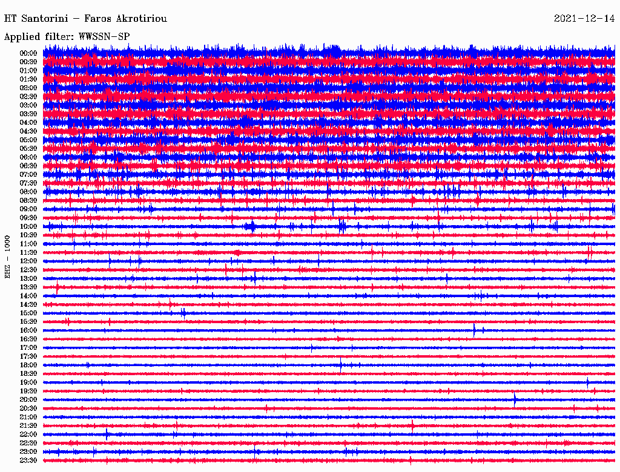
Task: Click the '11:30' time label
Action: 28,252
